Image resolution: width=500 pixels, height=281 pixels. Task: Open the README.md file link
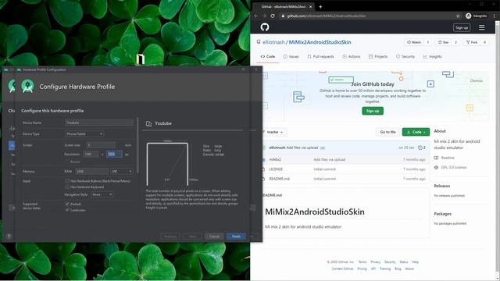[280, 179]
